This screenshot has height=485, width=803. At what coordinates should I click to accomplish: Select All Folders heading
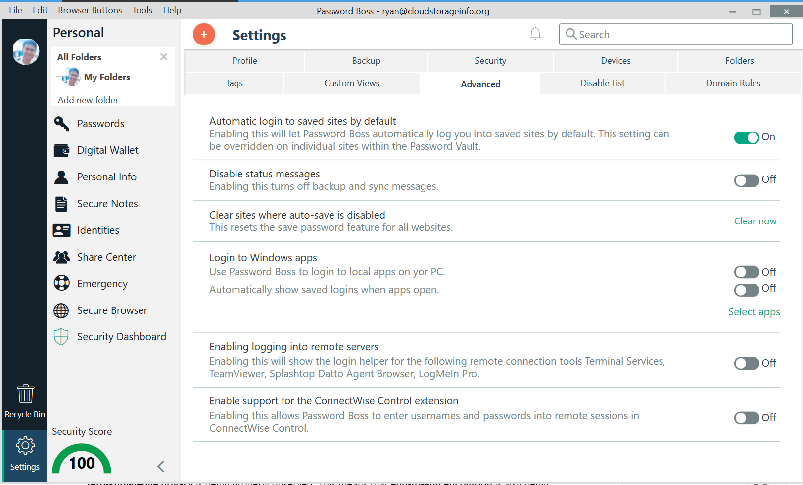pos(79,57)
